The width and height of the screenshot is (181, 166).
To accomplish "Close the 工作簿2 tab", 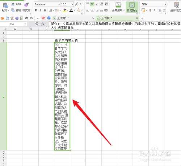I will coord(137,18).
